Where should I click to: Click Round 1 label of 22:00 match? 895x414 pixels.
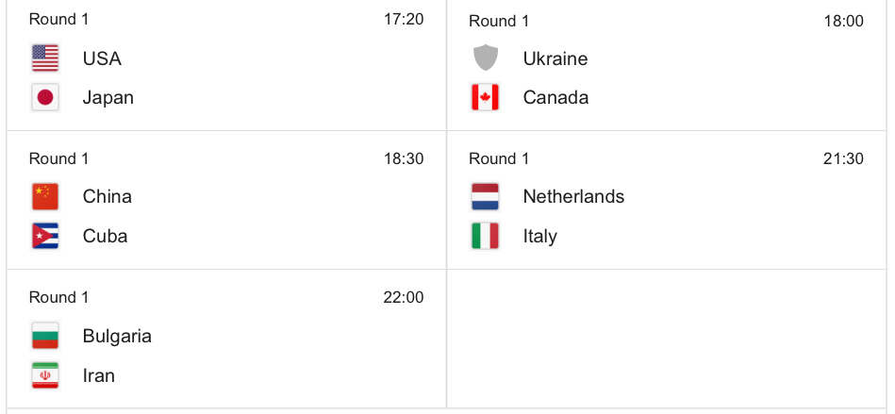click(x=58, y=297)
